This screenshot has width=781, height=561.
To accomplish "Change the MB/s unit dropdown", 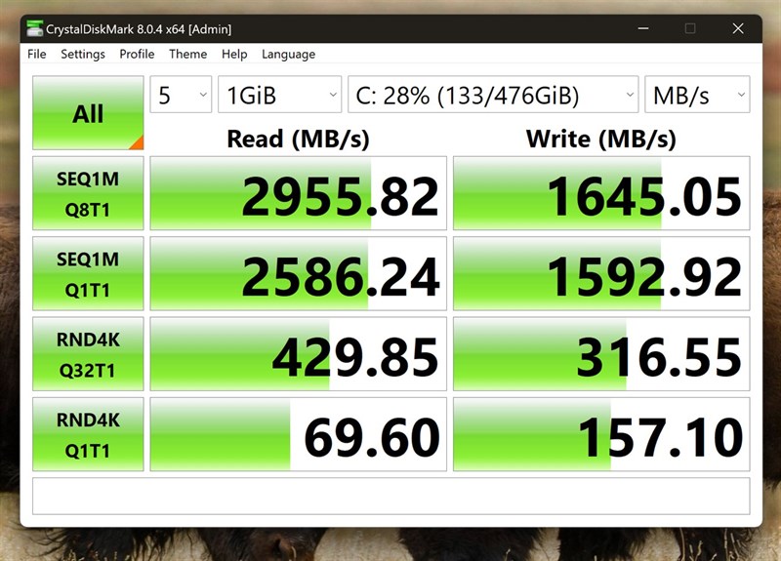I will click(697, 95).
